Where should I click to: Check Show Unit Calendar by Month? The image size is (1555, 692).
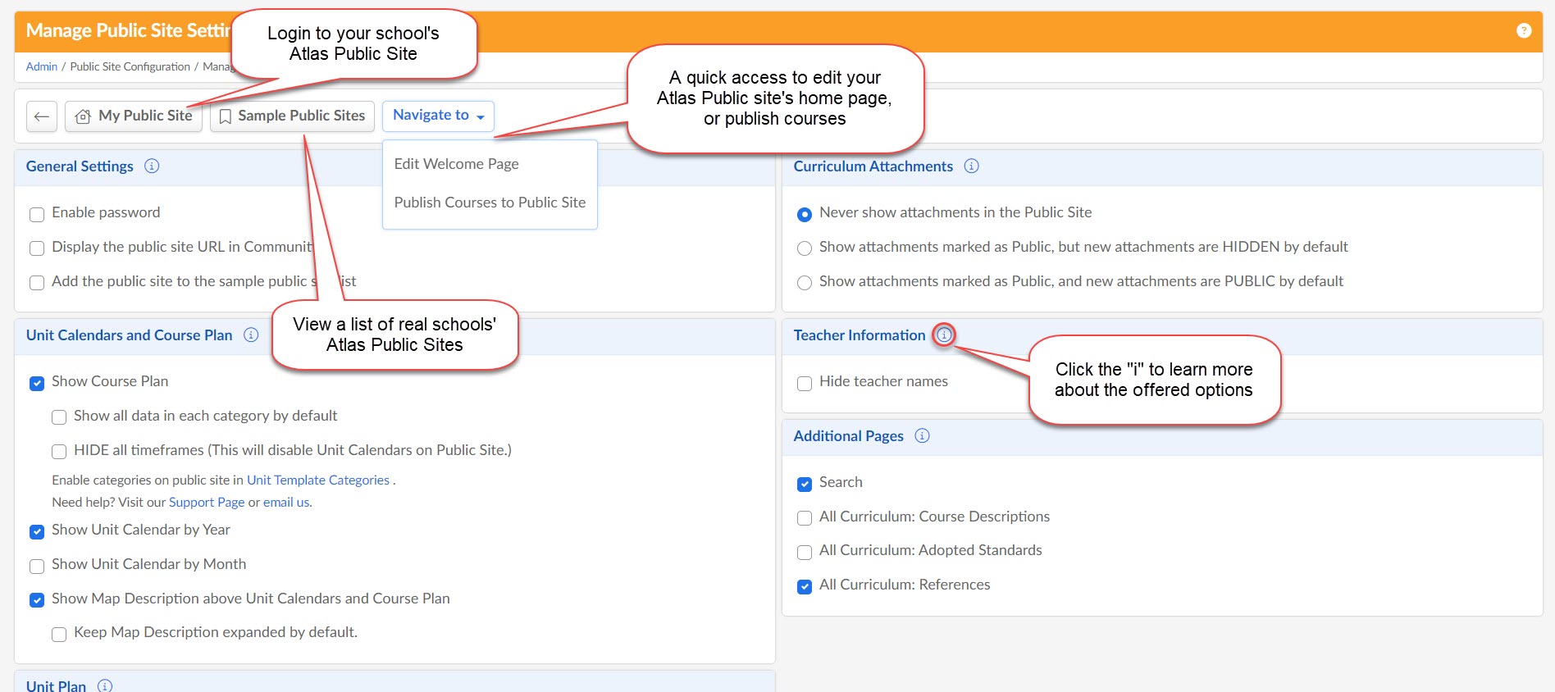tap(37, 566)
